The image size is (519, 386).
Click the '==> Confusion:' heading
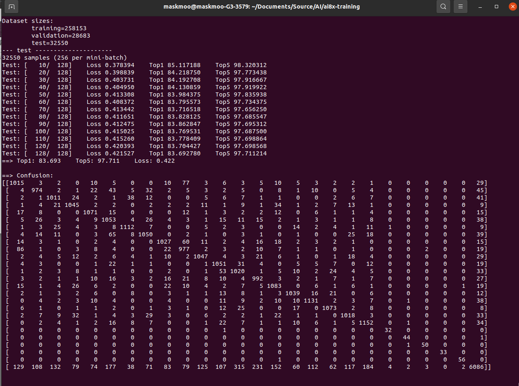tap(28, 175)
